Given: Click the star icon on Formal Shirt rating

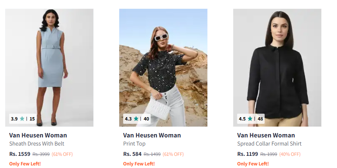Looking at the screenshot, I should coord(250,119).
